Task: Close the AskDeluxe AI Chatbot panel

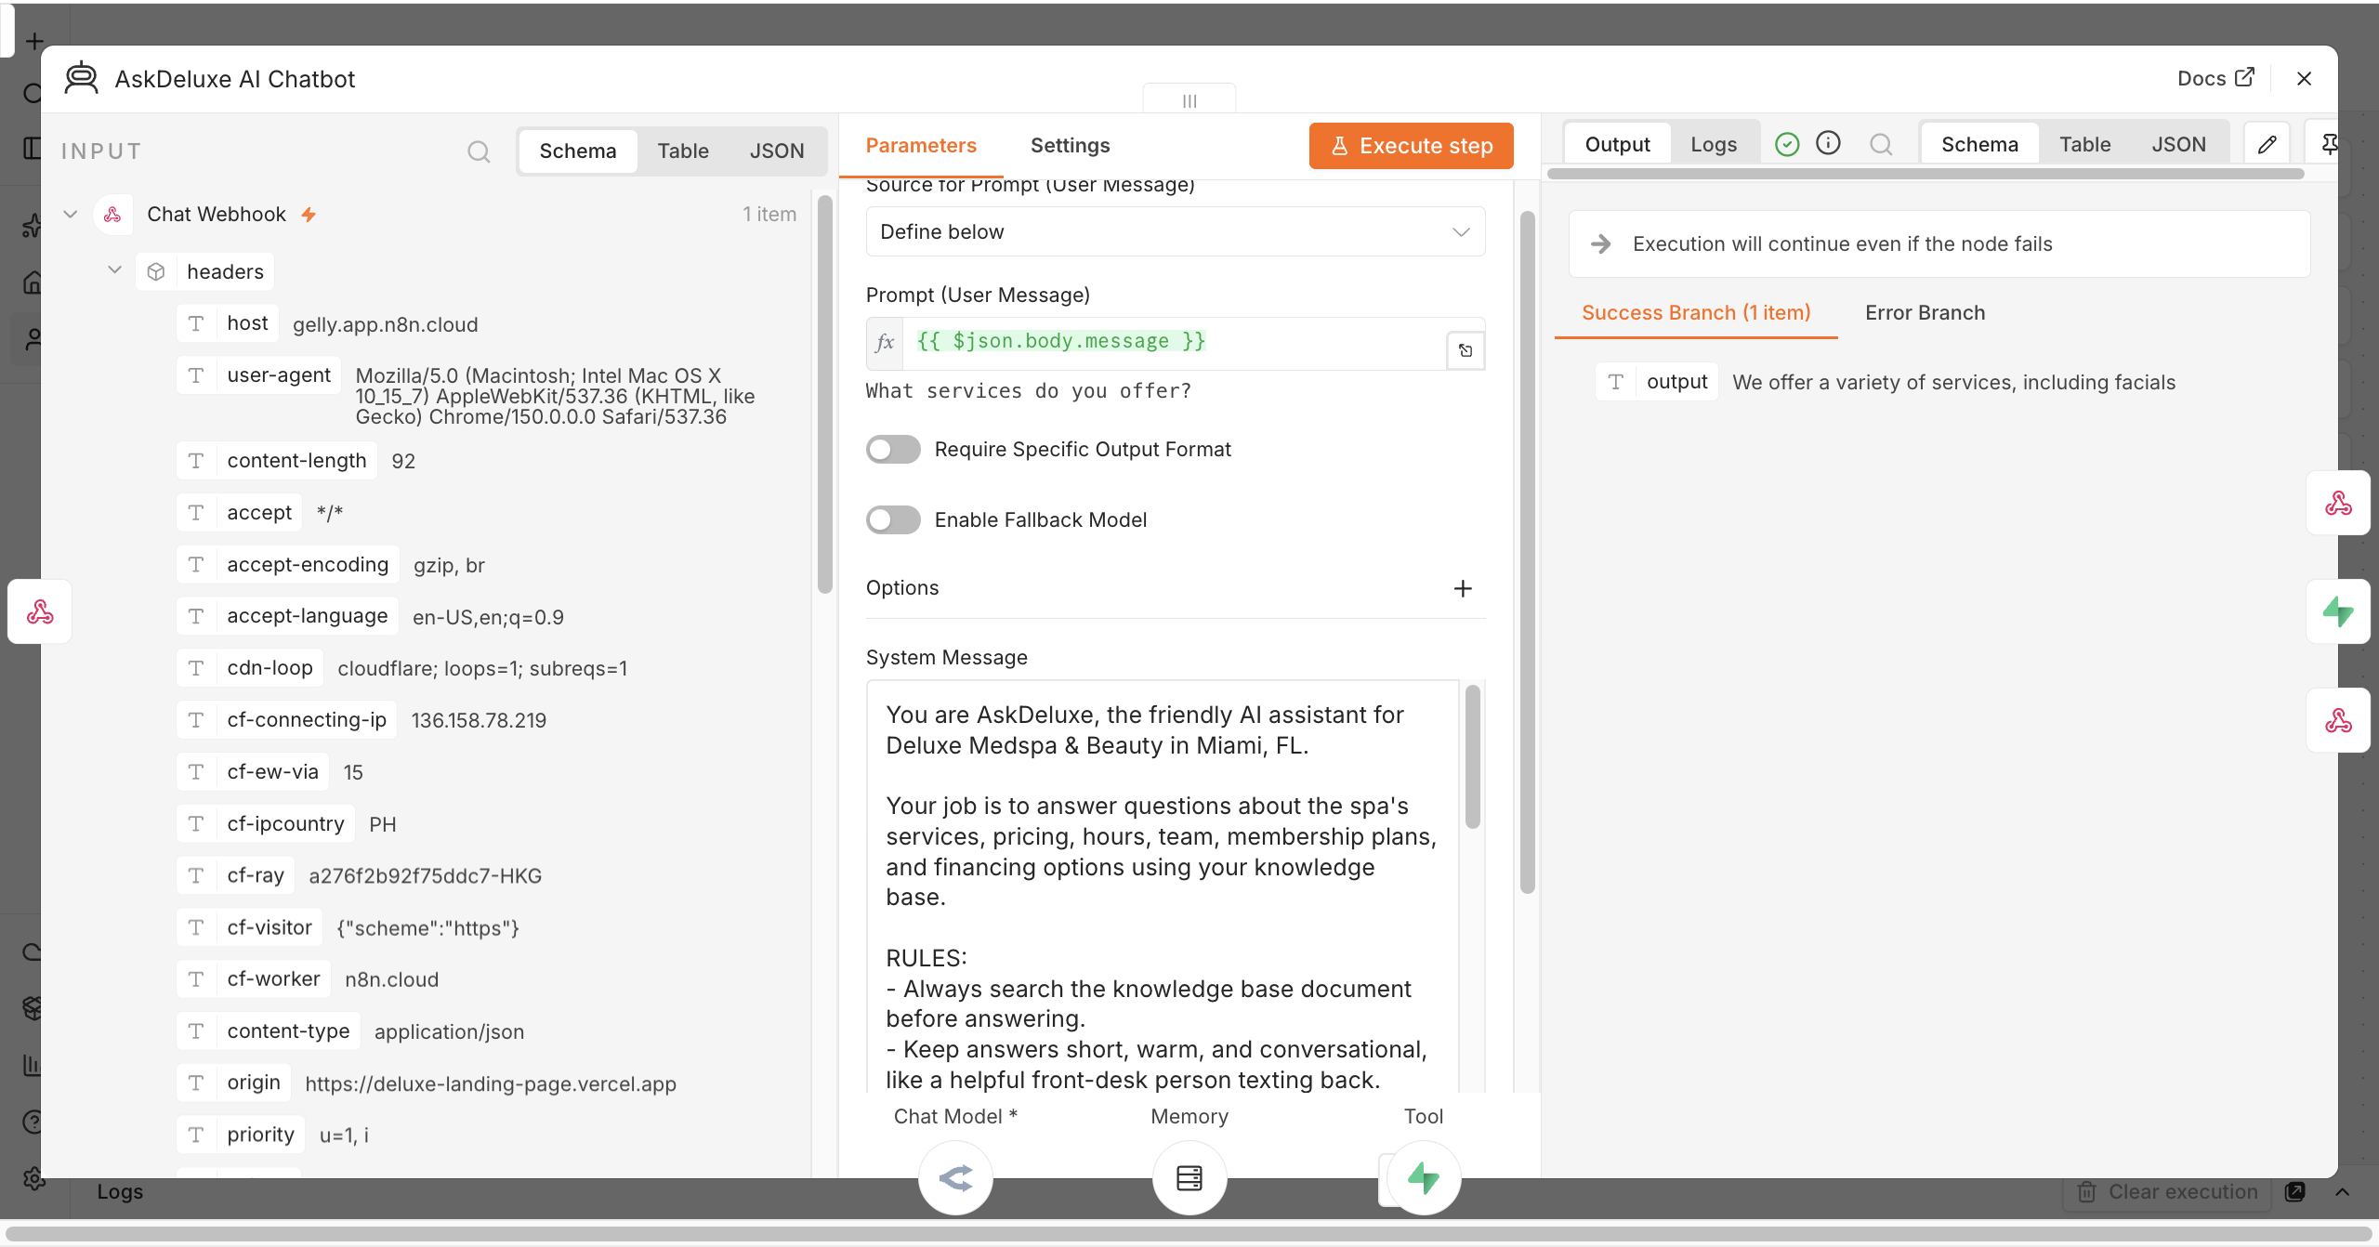Action: (x=2304, y=79)
